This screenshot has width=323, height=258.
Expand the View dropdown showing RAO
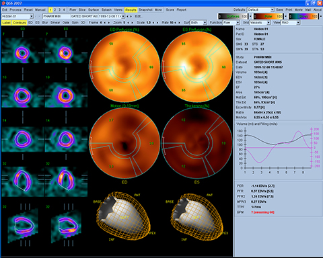point(291,23)
